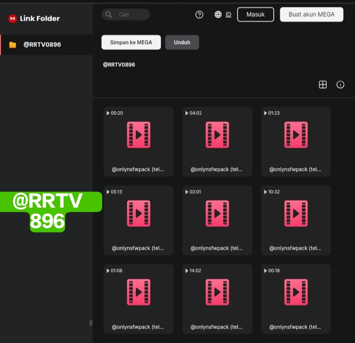The height and width of the screenshot is (343, 355).
Task: Open the ID language selector
Action: click(x=229, y=14)
